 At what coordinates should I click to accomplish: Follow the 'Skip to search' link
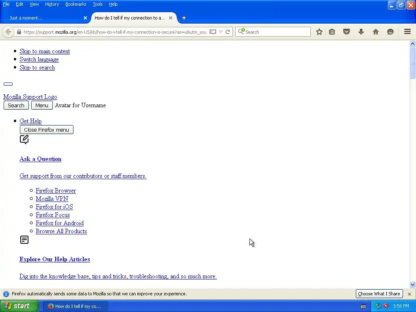click(37, 67)
